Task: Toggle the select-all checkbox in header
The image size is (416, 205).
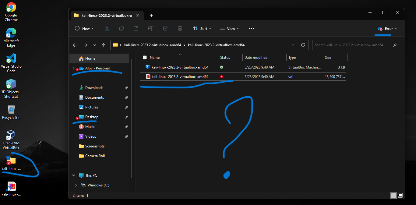Action: tap(145, 57)
